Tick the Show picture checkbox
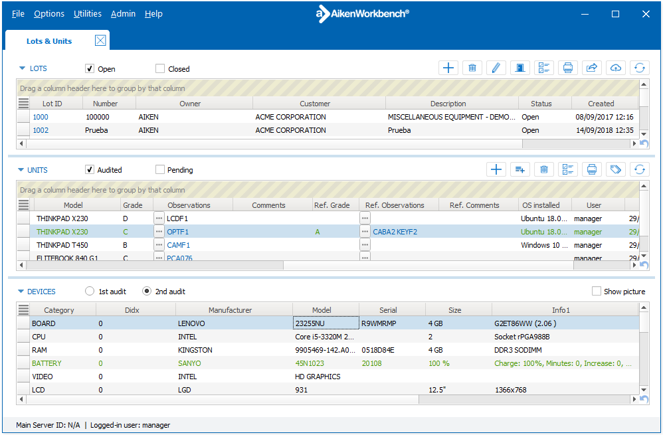Image resolution: width=663 pixels, height=435 pixels. [x=596, y=291]
